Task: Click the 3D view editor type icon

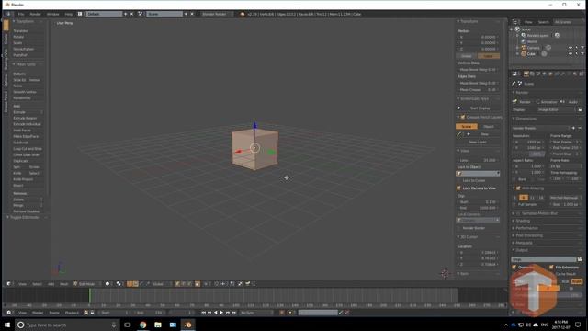Action: pos(9,284)
